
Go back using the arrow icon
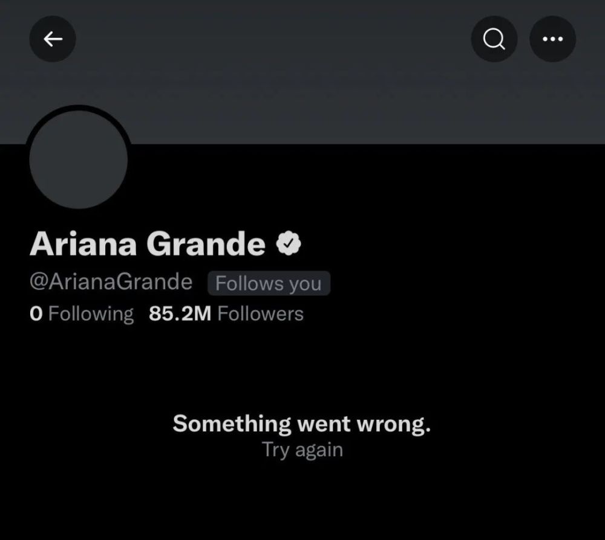point(53,39)
